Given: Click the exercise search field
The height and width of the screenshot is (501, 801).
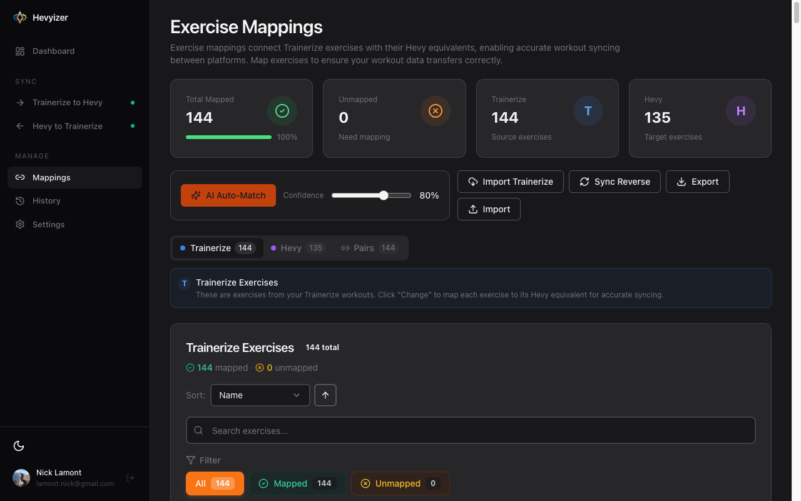Looking at the screenshot, I should coord(471,430).
